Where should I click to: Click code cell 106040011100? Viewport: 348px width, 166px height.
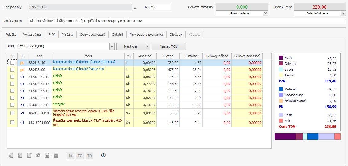[x=40, y=113]
